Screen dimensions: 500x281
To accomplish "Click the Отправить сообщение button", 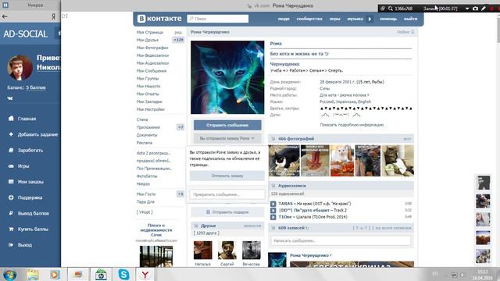I will coord(227,125).
